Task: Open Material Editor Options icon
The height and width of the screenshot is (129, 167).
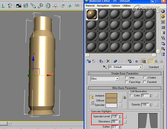Action: [163, 44]
